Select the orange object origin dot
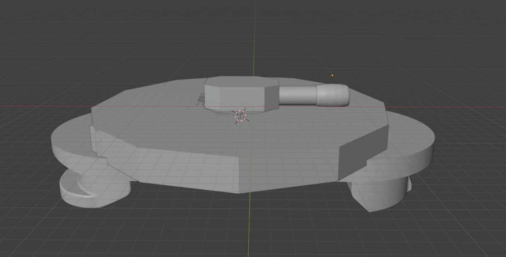The width and height of the screenshot is (506, 257). coord(332,75)
